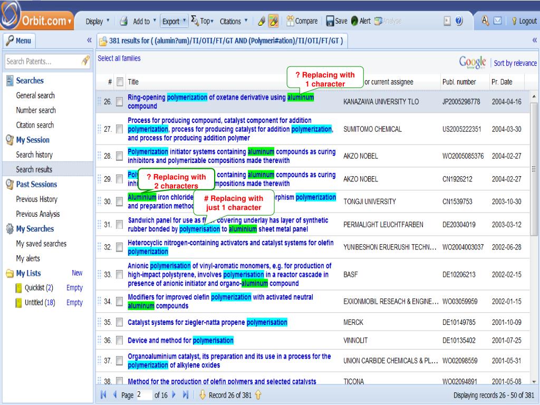Click scrollbar down arrow of results
The height and width of the screenshot is (405, 540).
pos(534,382)
